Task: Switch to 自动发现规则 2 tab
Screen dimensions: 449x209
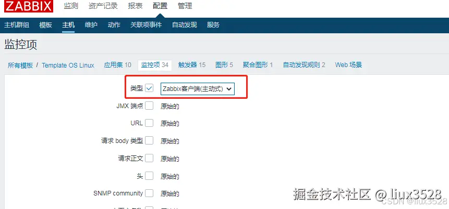Action: [x=304, y=65]
